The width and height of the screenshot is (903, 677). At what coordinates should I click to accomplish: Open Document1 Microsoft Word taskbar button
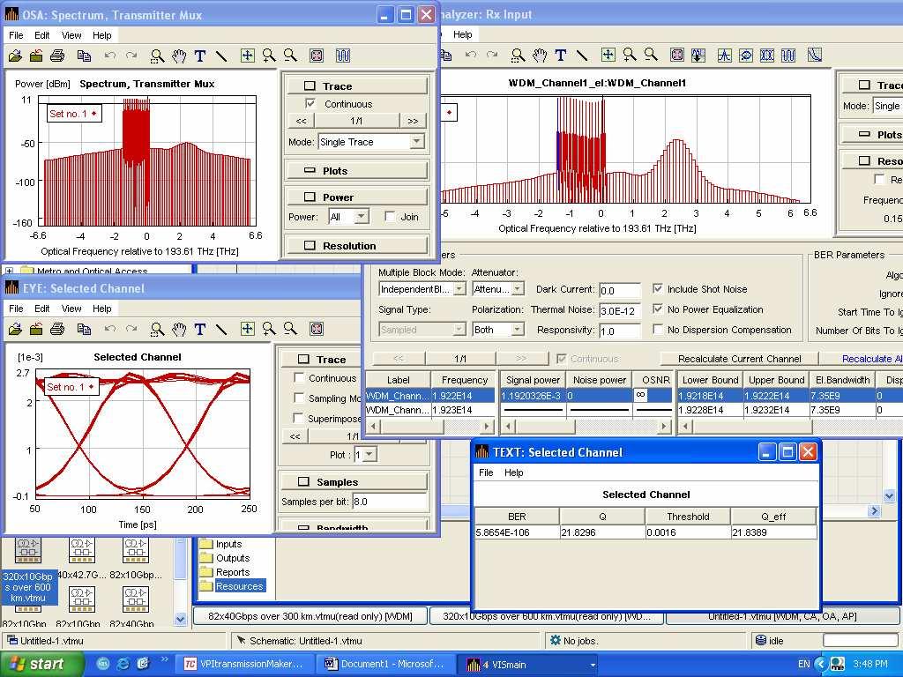tap(384, 664)
